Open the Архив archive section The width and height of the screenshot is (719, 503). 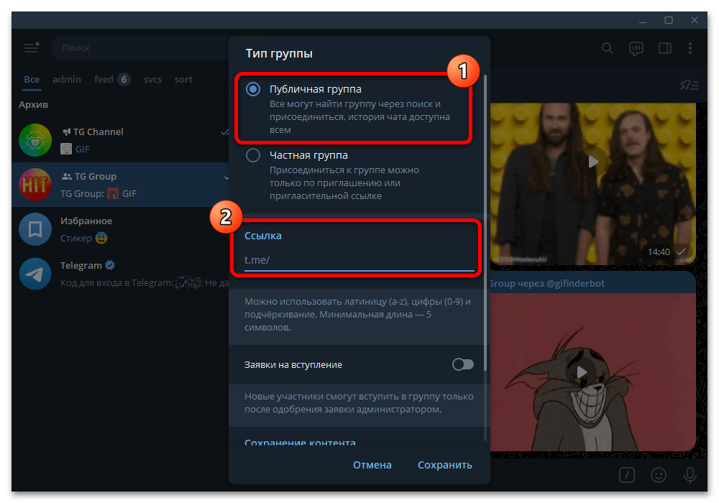[34, 104]
